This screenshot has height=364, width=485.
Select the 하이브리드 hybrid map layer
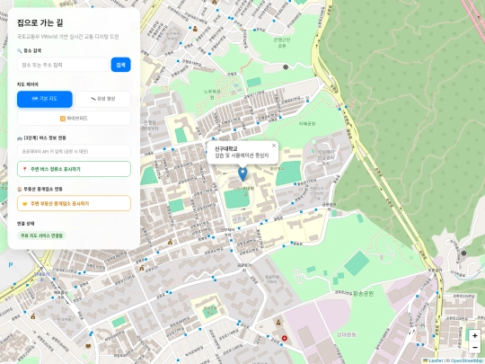tap(74, 119)
